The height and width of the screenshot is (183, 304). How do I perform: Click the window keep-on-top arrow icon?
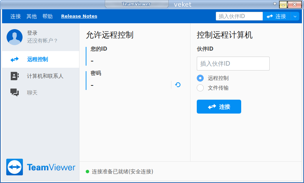point(275,4)
